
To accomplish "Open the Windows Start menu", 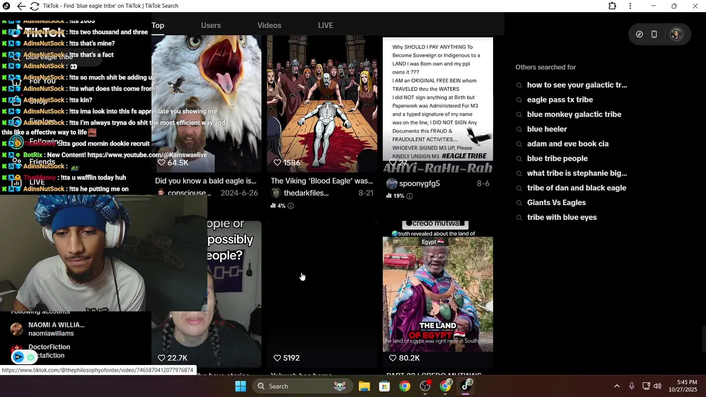I will point(240,386).
